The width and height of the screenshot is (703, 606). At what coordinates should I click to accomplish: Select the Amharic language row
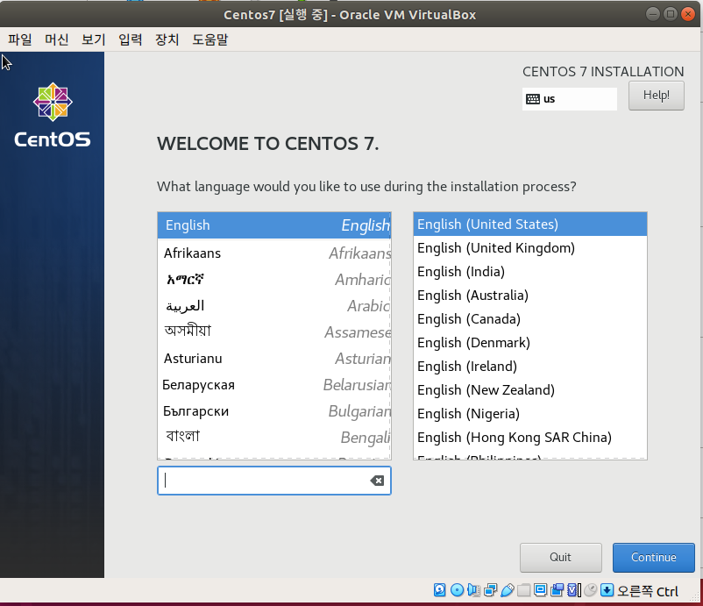[x=274, y=280]
